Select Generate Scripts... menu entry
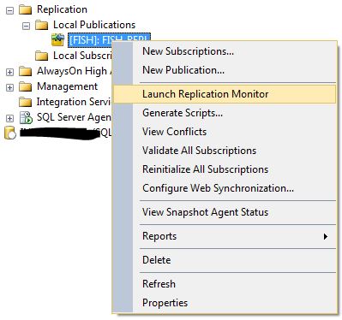Image resolution: width=342 pixels, height=320 pixels. coord(224,113)
